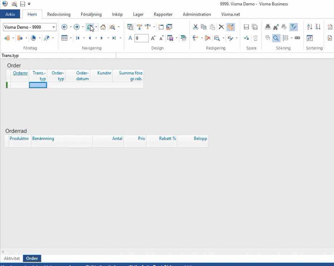Toggle the highlighted edit-mode button in Redigering
The image size is (334, 266).
click(x=231, y=27)
